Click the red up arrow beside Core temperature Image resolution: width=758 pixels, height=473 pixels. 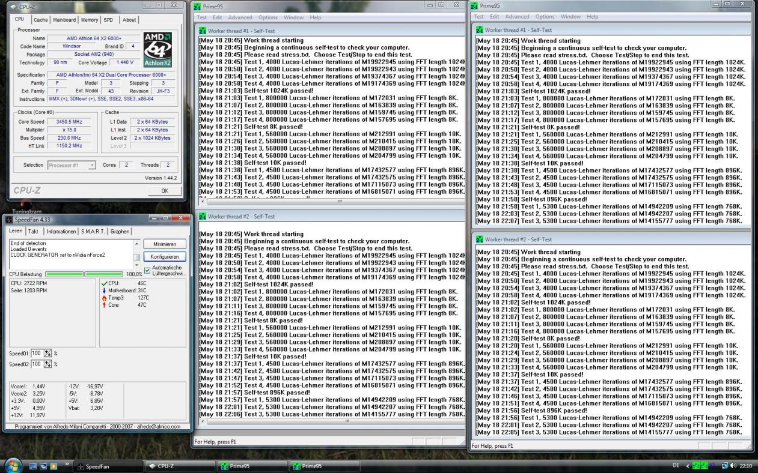pos(104,305)
